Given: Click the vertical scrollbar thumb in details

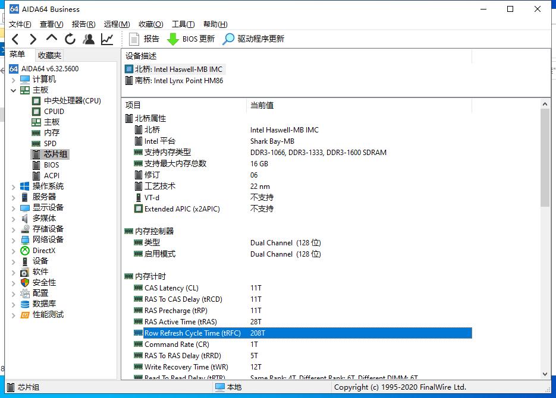Looking at the screenshot, I should click(x=545, y=157).
